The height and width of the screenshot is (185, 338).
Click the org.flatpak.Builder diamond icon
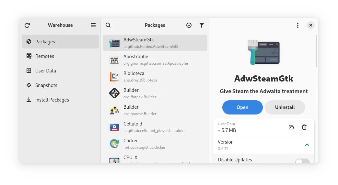114,93
